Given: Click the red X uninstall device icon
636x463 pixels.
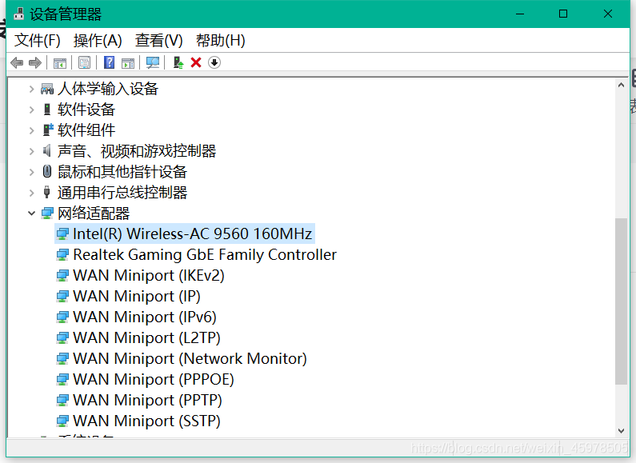Looking at the screenshot, I should [196, 62].
